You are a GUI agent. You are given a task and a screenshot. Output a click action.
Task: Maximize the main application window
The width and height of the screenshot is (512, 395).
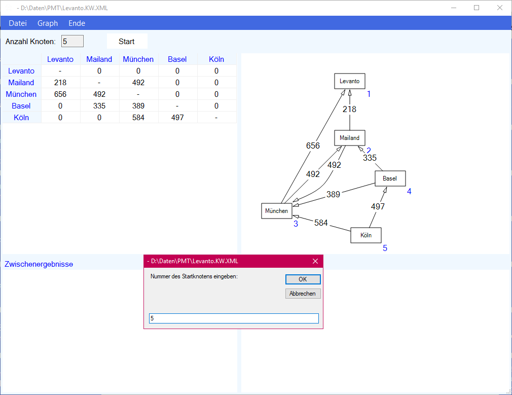477,8
